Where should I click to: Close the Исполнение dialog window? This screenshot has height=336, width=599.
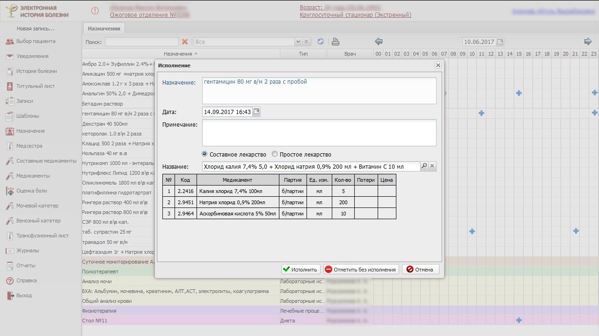tap(438, 65)
